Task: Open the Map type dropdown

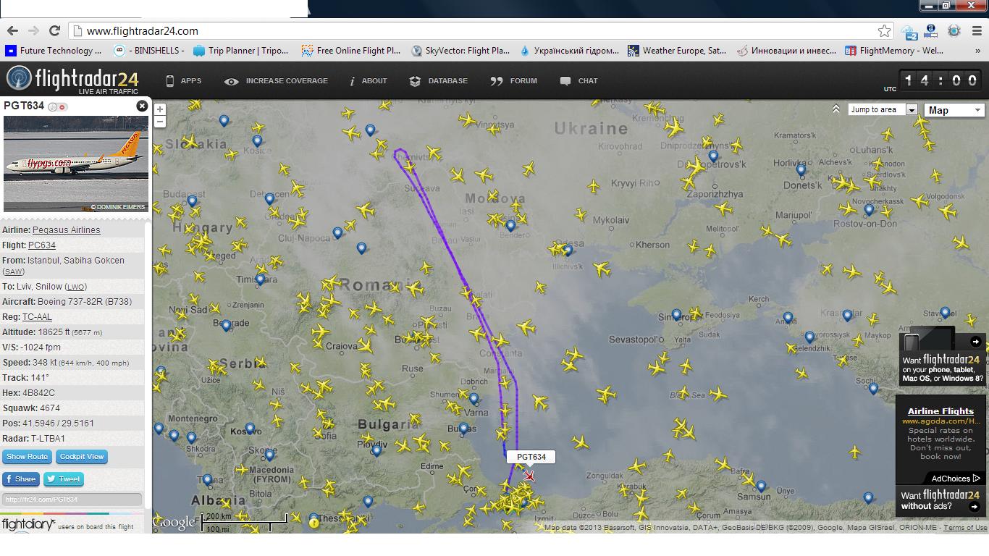Action: point(954,110)
